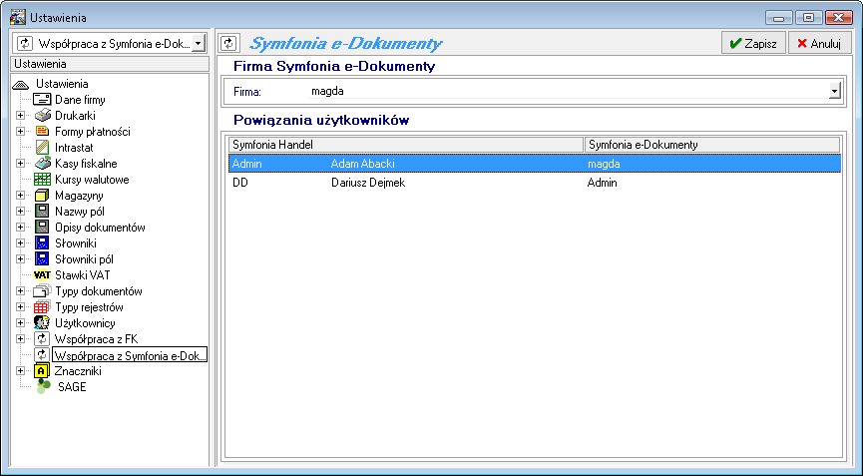Click the Opisy dokumentów icon
This screenshot has height=476, width=863.
[42, 228]
